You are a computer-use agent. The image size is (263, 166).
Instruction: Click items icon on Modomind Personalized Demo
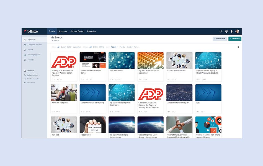(x=81, y=79)
